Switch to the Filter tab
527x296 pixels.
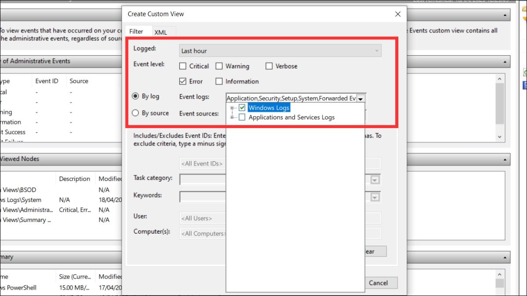point(136,32)
